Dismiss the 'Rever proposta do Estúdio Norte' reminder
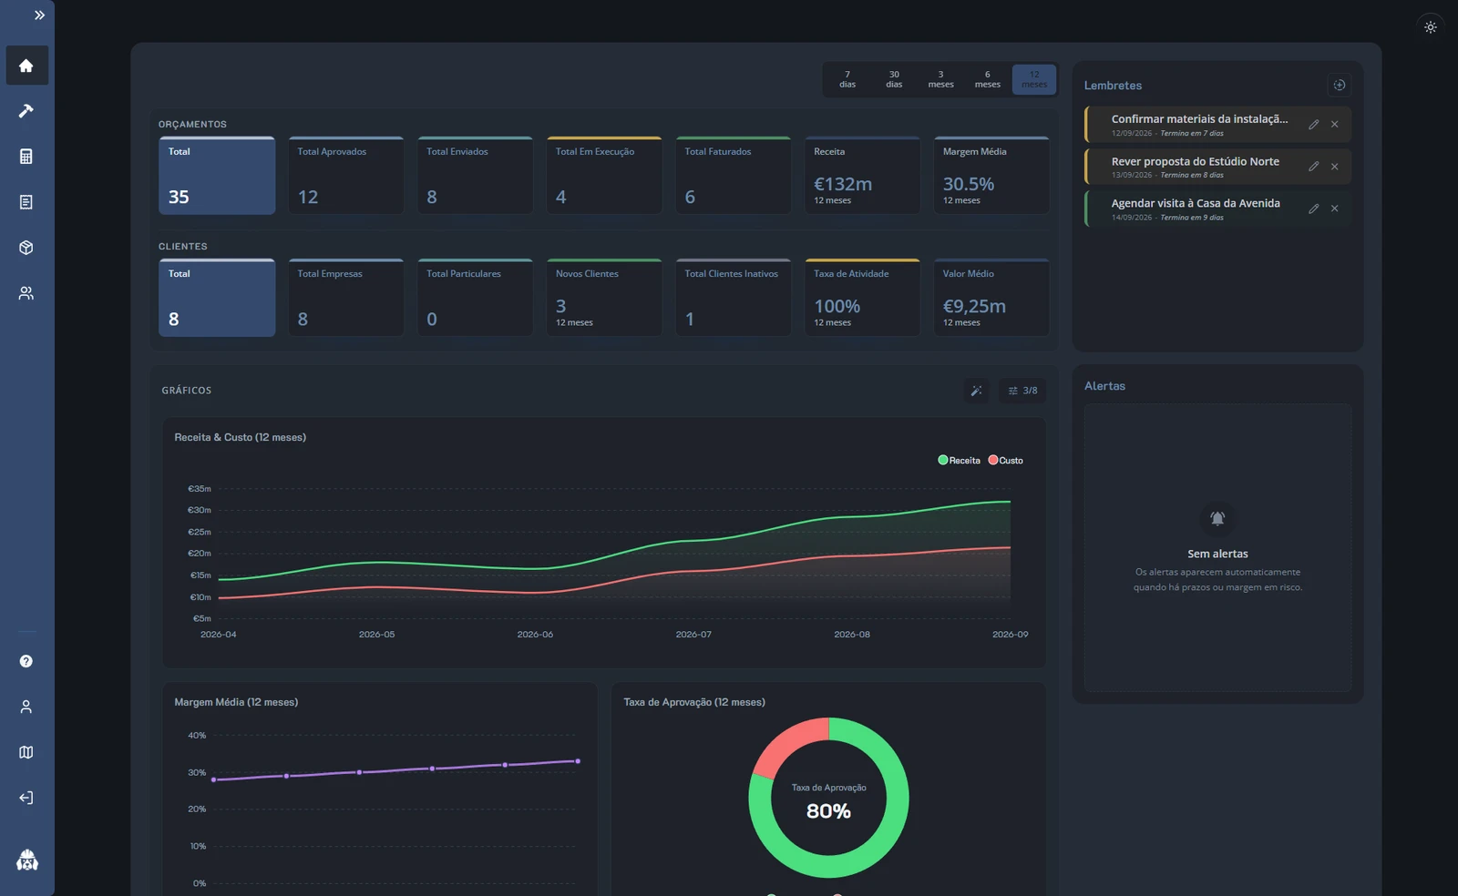Viewport: 1458px width, 896px height. coord(1335,167)
